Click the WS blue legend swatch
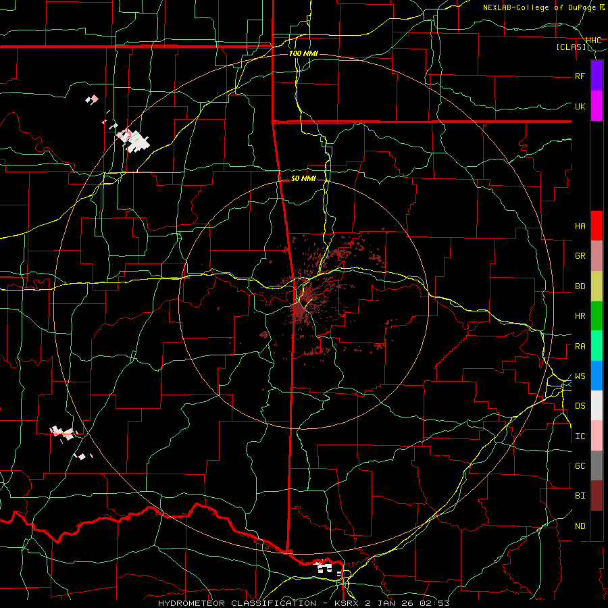Image resolution: width=608 pixels, height=608 pixels. (597, 376)
